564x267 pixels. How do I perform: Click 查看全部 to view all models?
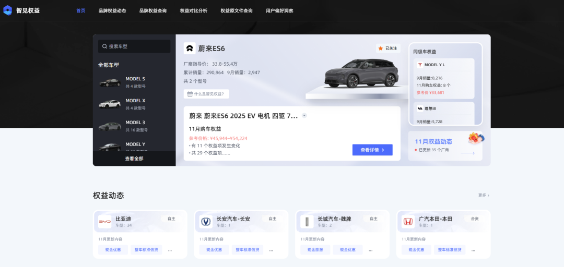134,159
